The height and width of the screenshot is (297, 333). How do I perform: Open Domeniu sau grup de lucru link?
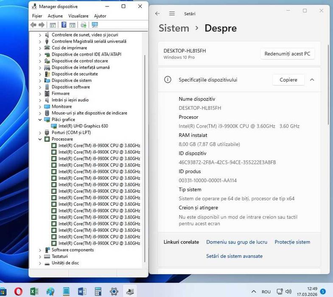tap(237, 242)
